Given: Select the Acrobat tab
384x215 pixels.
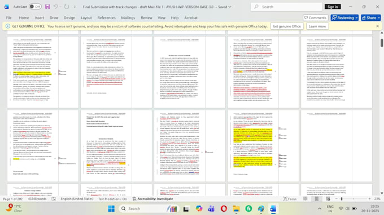Looking at the screenshot, I should (x=191, y=18).
